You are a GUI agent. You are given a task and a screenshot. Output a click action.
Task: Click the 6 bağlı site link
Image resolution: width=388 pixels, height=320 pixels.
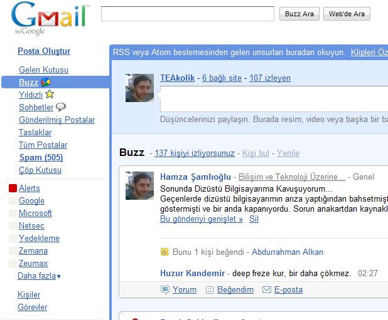point(222,78)
